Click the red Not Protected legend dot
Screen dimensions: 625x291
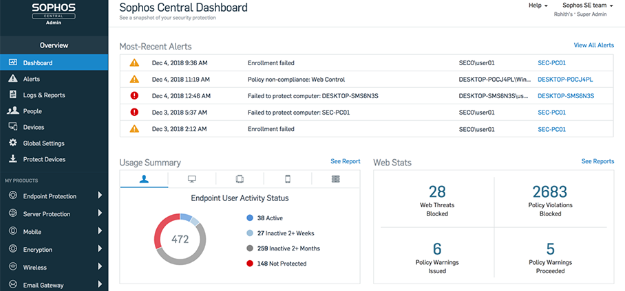(250, 263)
